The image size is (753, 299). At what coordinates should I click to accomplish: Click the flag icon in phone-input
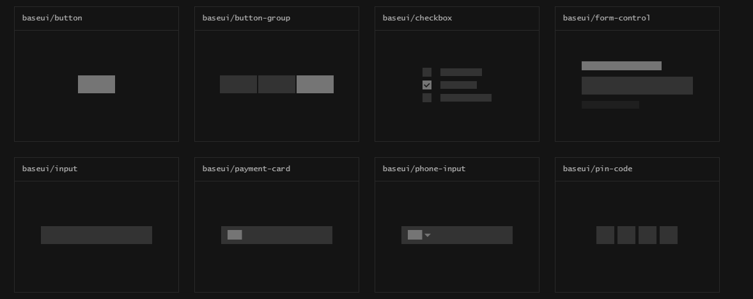[x=415, y=235]
